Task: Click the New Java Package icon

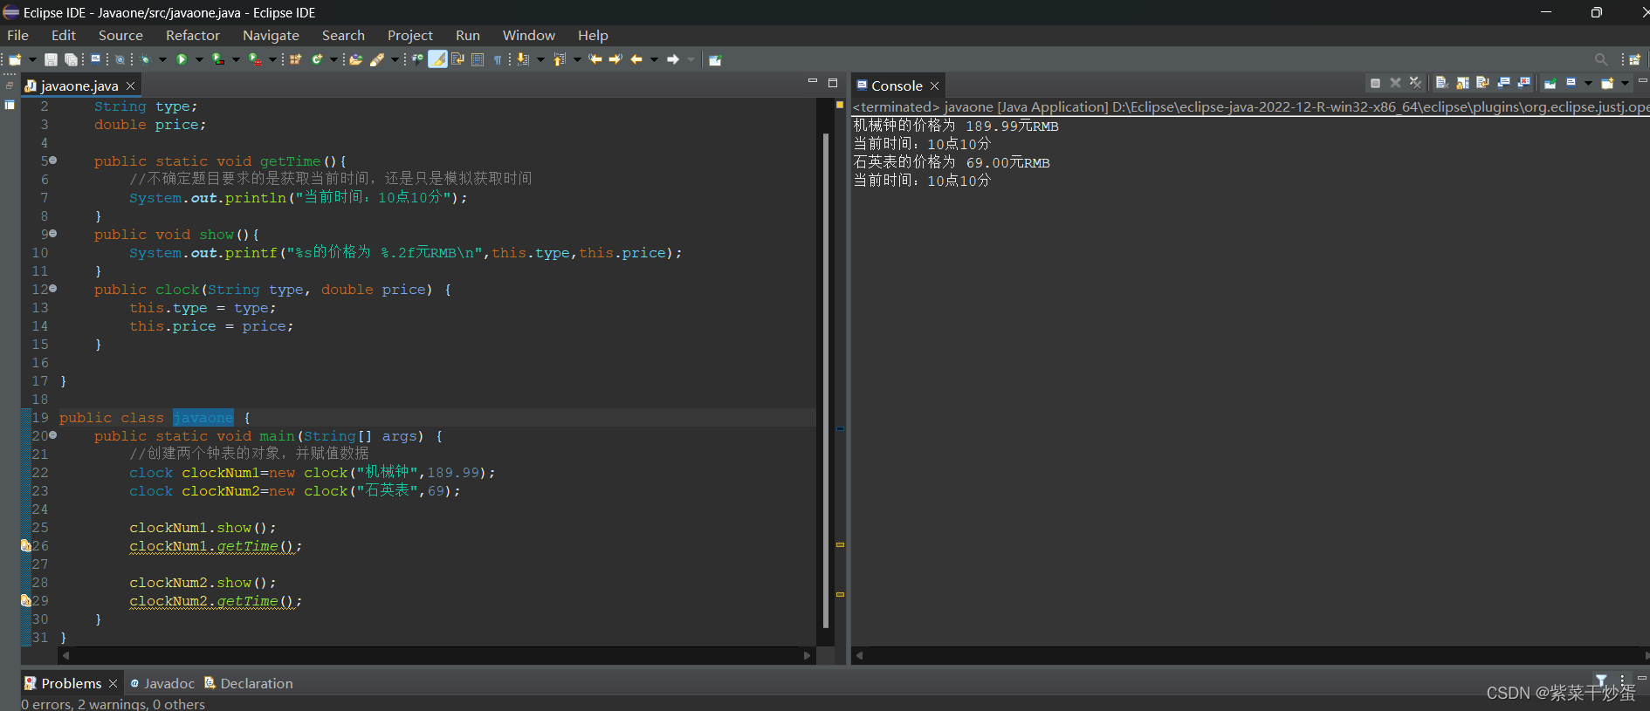Action: [296, 59]
